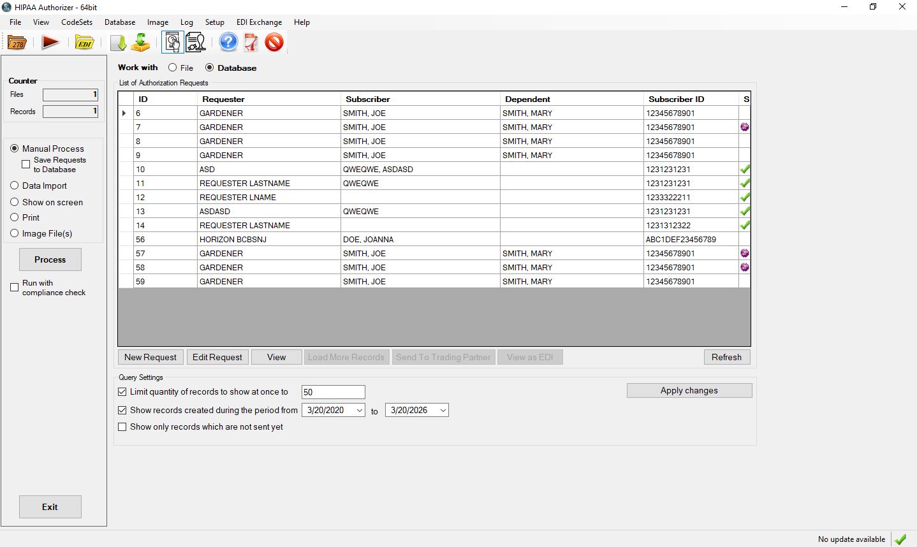Click the Process button
The image size is (917, 547).
pos(50,259)
